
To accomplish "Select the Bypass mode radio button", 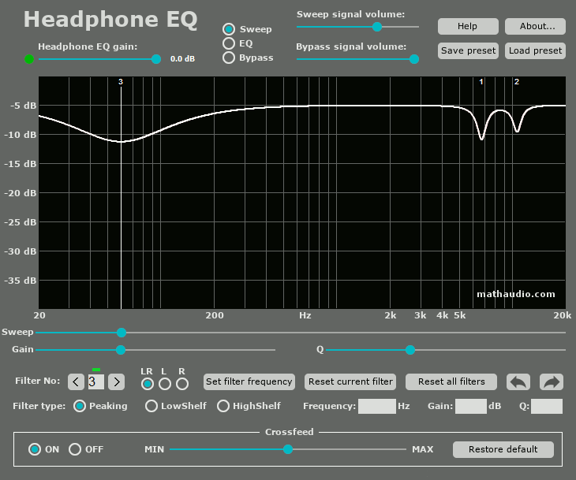I will coord(229,58).
